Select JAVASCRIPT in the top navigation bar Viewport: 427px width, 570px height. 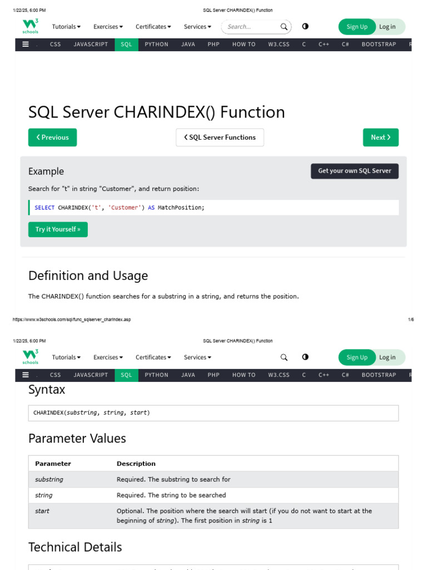pos(91,45)
